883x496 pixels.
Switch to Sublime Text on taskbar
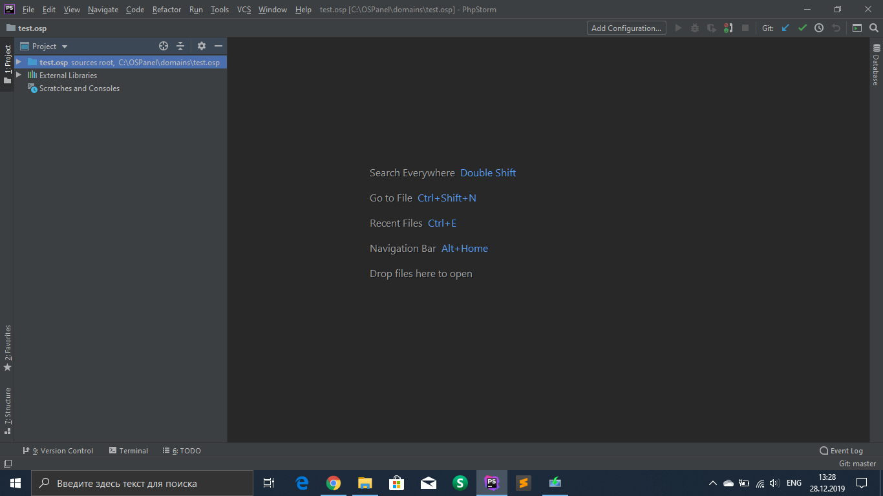coord(524,483)
